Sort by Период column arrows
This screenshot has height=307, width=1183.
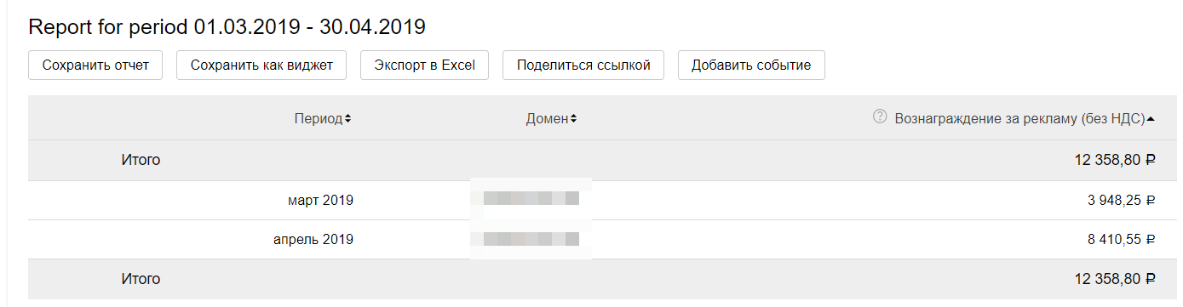pyautogui.click(x=347, y=119)
